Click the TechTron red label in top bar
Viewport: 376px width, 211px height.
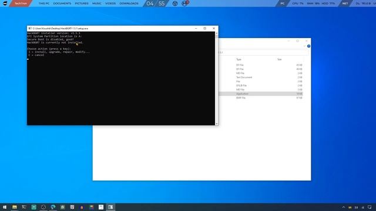pyautogui.click(x=21, y=4)
